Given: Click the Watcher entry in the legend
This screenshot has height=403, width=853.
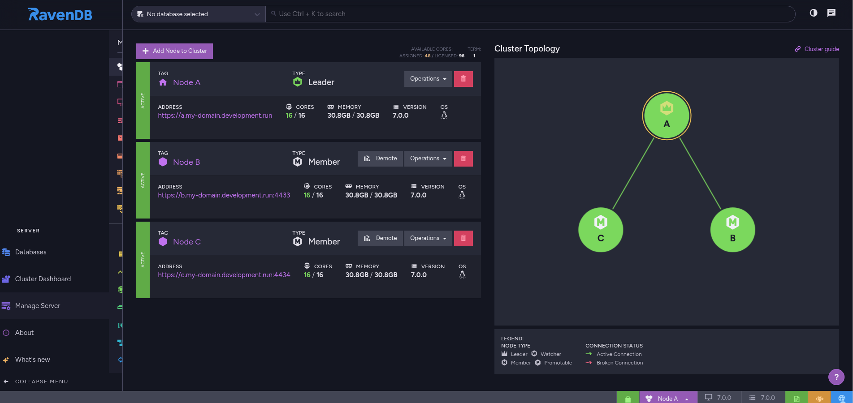Looking at the screenshot, I should 546,354.
